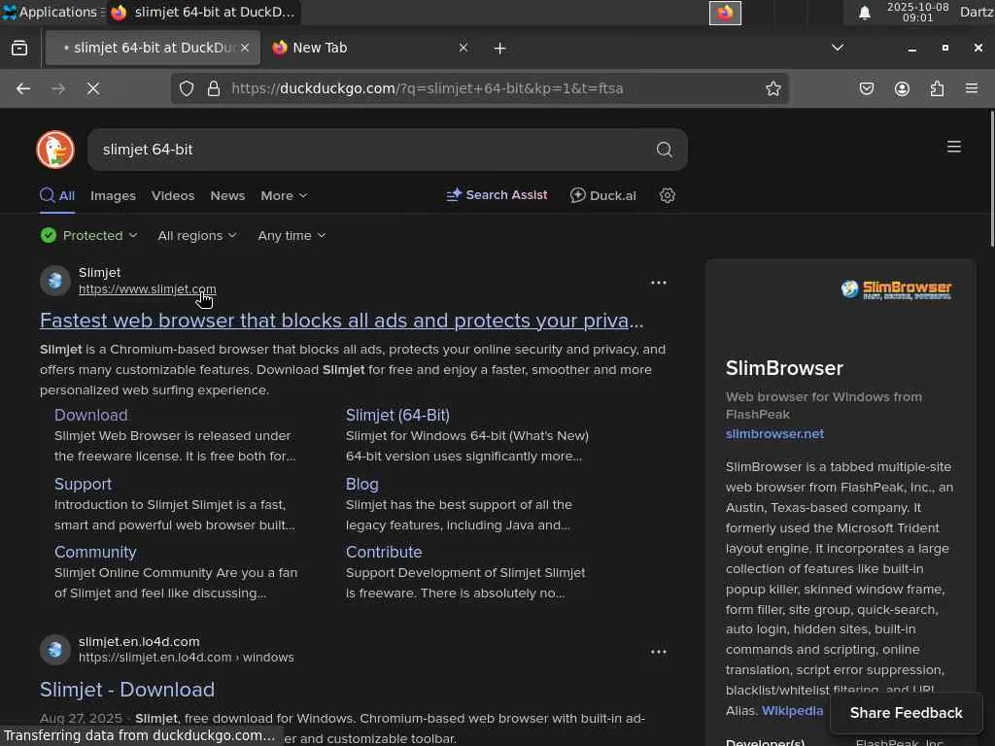The image size is (995, 746).
Task: Switch to the slimjet 64-bit tab
Action: click(153, 48)
